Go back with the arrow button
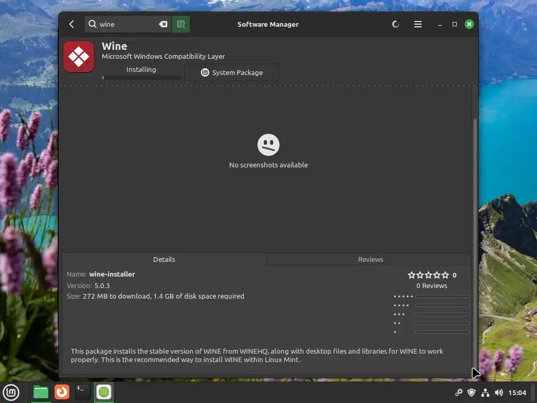This screenshot has width=537, height=403. 71,24
